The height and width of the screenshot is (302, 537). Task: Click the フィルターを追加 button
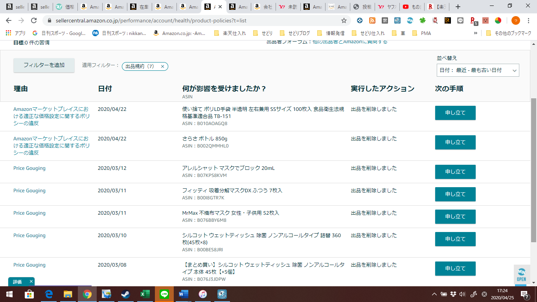tap(44, 65)
